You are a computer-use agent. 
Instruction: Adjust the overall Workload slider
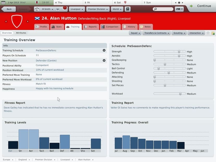point(170,94)
